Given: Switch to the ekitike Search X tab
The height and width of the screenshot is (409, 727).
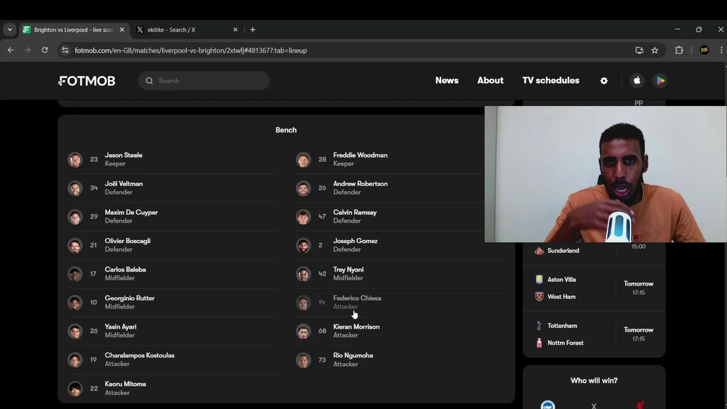Looking at the screenshot, I should tap(187, 30).
